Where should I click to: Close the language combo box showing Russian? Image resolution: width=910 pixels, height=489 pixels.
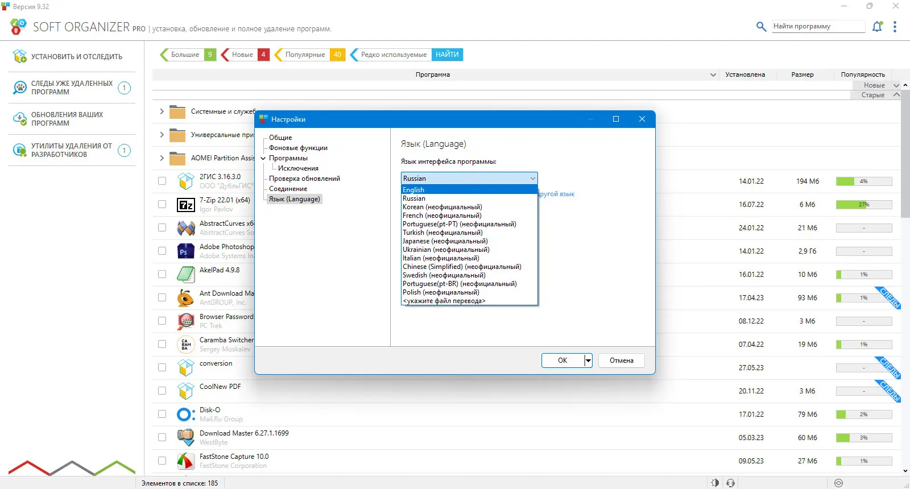point(469,179)
